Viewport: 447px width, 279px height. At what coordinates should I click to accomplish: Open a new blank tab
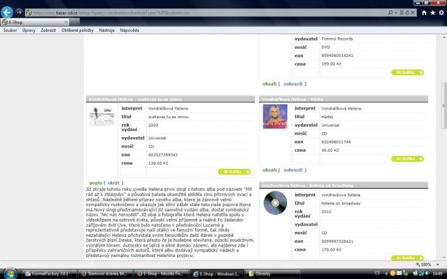coord(75,22)
